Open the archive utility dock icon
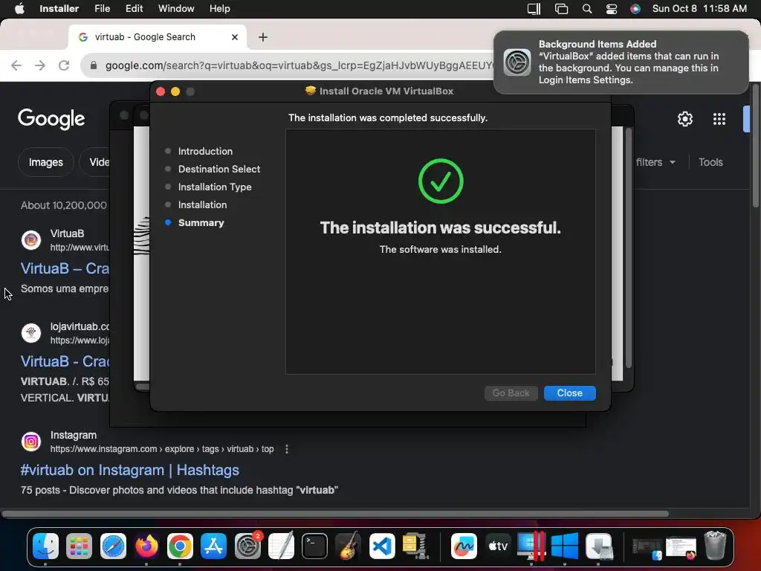This screenshot has width=761, height=571. pos(415,546)
